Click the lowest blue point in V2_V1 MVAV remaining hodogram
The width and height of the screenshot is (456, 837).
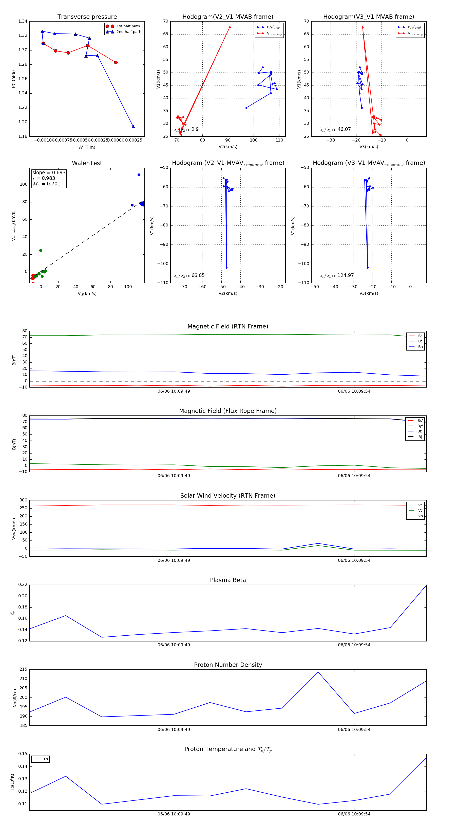pos(226,268)
